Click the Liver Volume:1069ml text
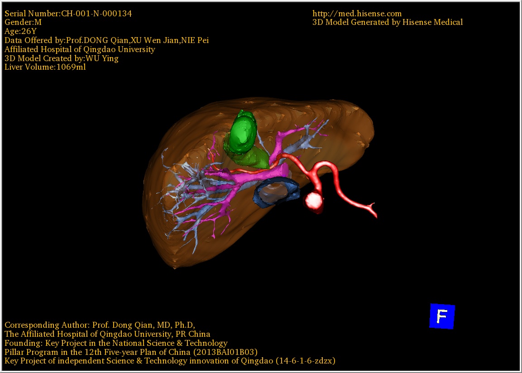The image size is (522, 373). (x=45, y=67)
